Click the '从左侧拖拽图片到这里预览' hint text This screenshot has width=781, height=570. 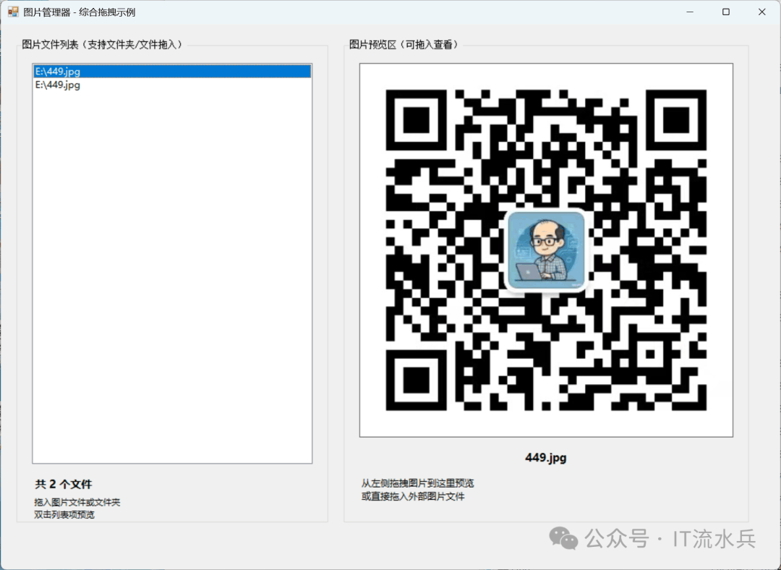coord(418,483)
